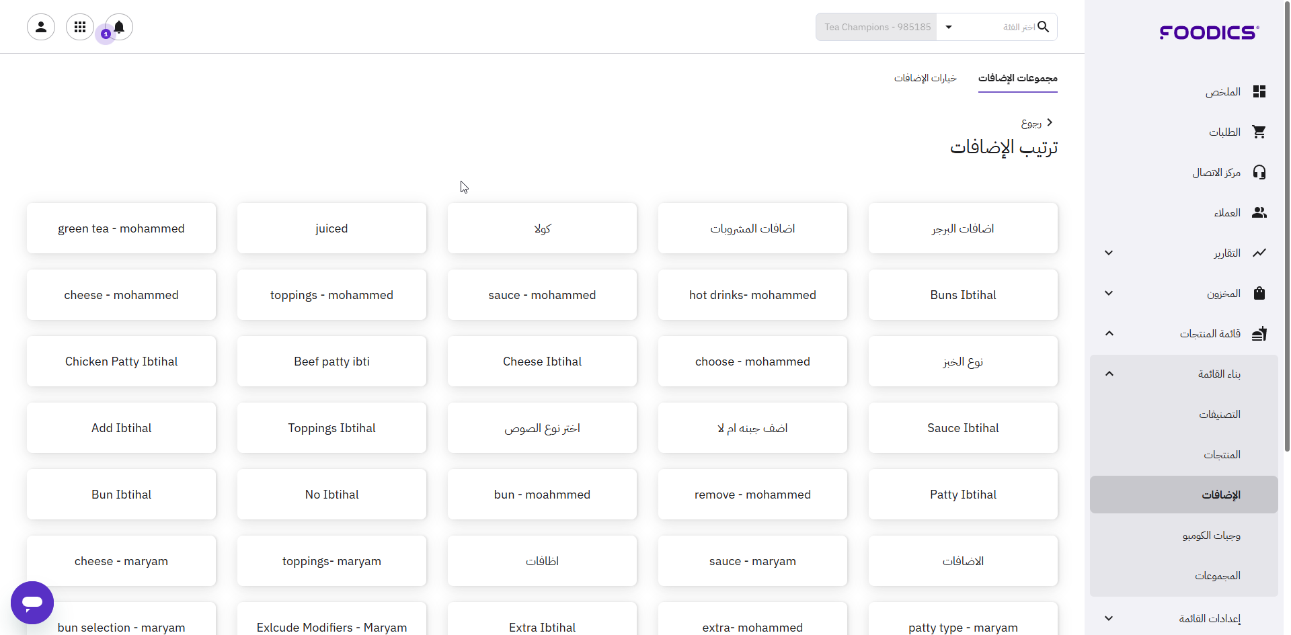Click the notifications bell icon

coord(119,27)
